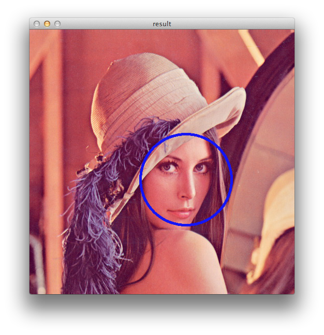The image size is (324, 335).
Task: Click the zoom button of result window
Action: (57, 24)
